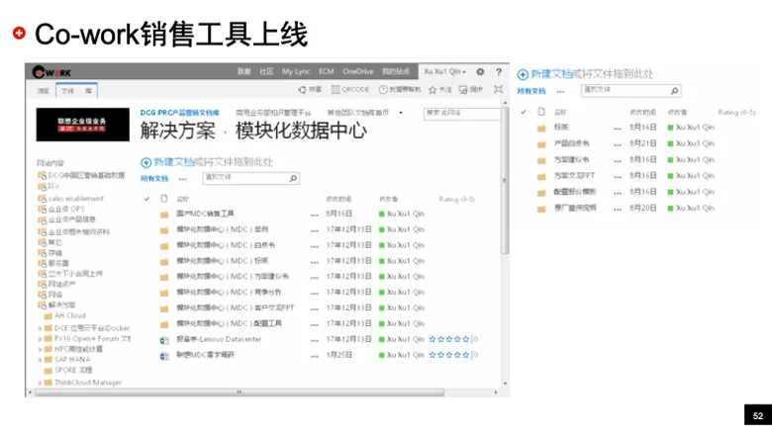
Task: Click site icon beside ISV
Action: 42,187
